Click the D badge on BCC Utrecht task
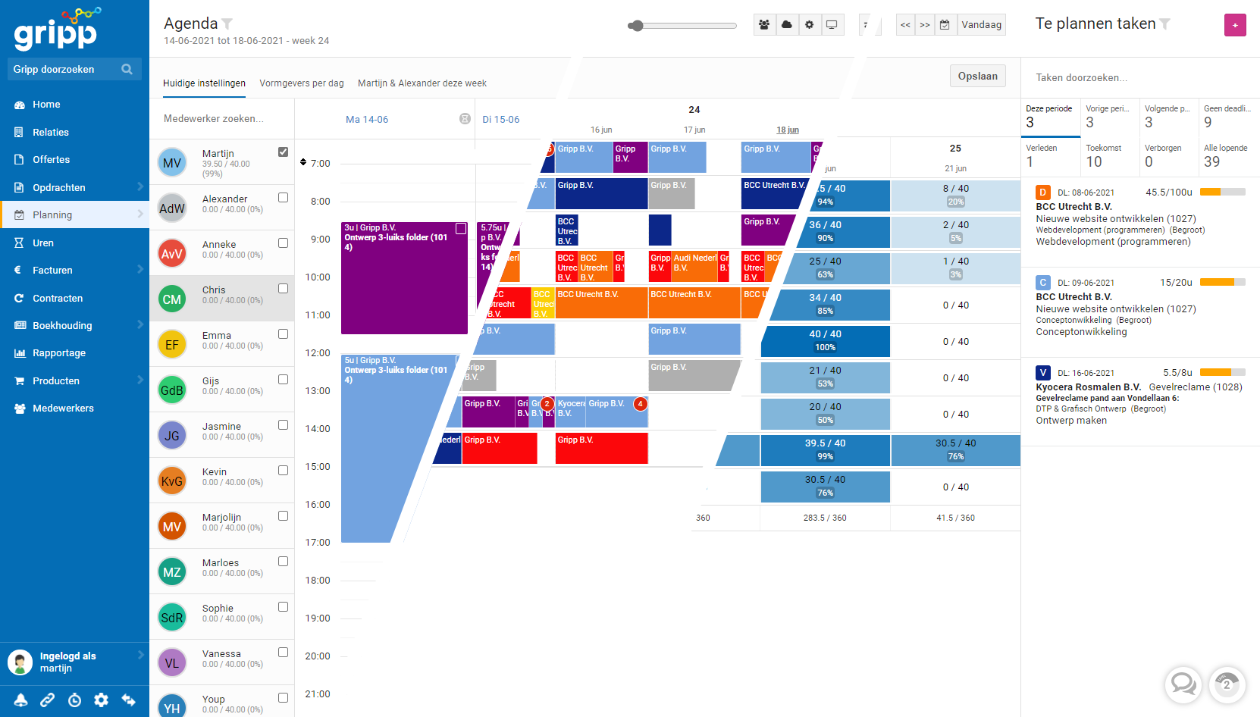The height and width of the screenshot is (717, 1260). (1043, 193)
